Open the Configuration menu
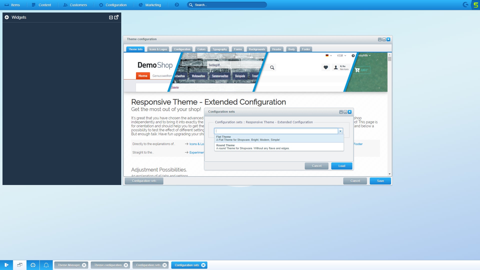480x270 pixels. point(113,5)
